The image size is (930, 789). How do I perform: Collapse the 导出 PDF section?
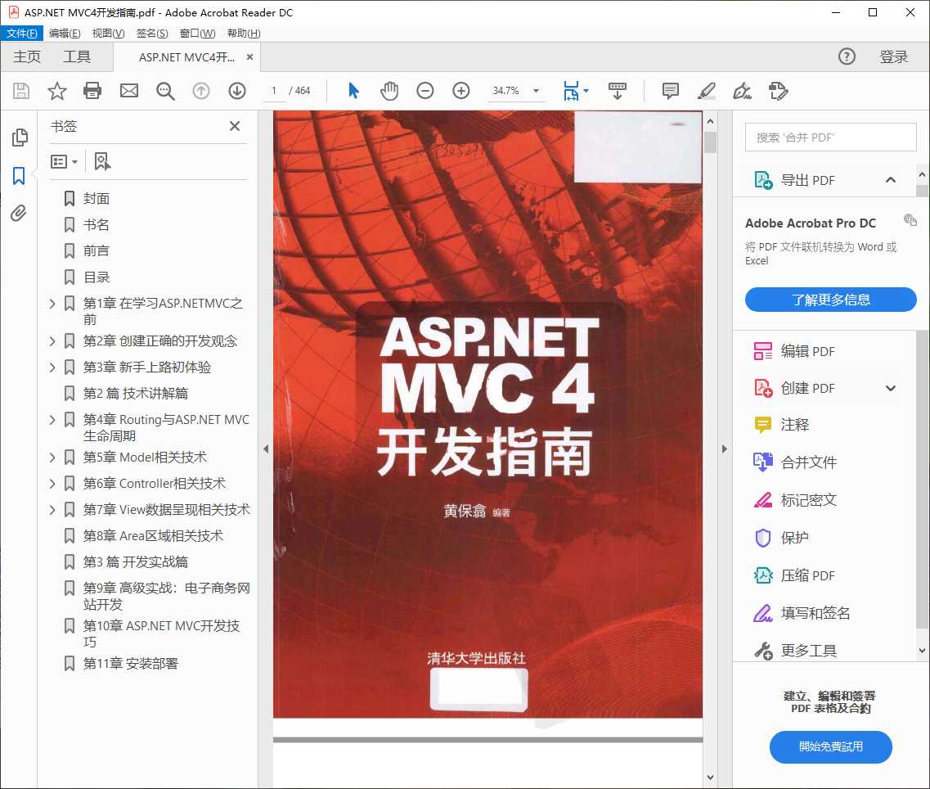(x=890, y=180)
